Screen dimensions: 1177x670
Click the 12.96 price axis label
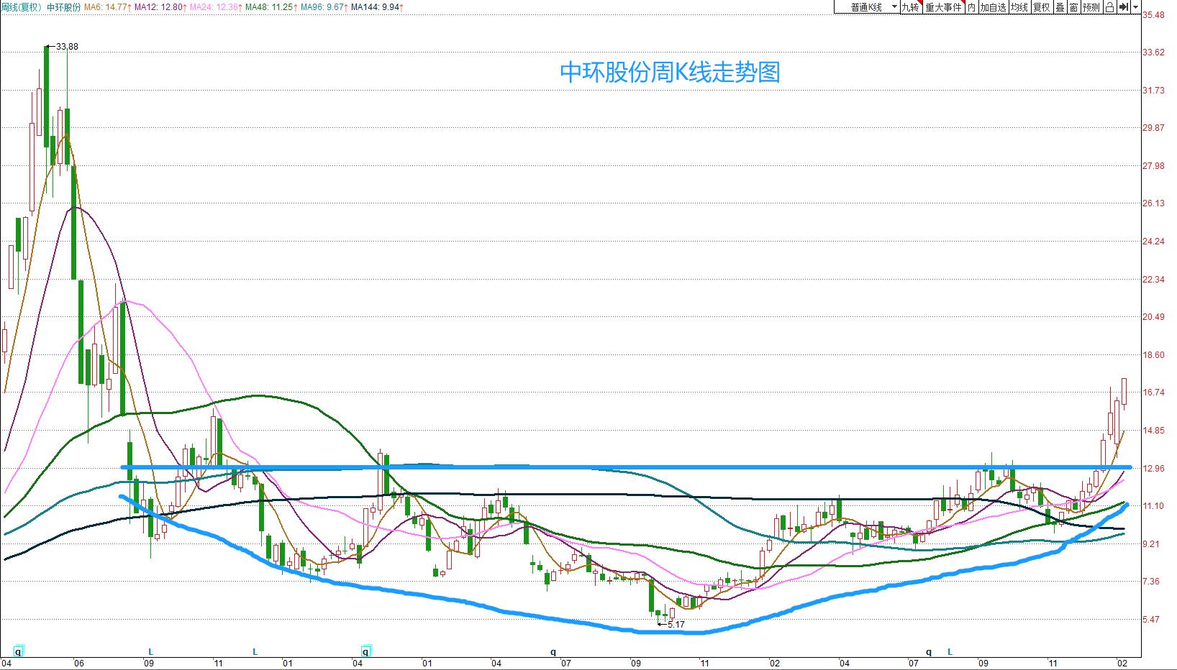coord(1153,469)
